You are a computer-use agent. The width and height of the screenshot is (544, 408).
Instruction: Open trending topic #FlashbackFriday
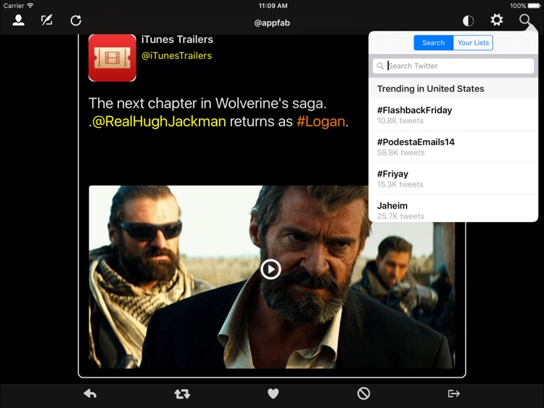453,115
